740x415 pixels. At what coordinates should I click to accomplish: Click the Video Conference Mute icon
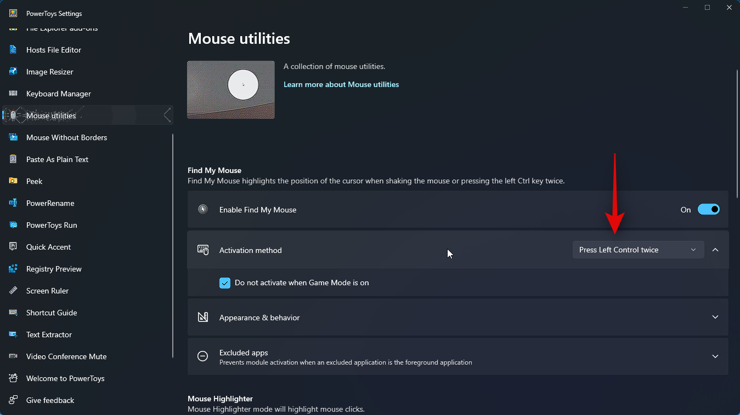(13, 356)
